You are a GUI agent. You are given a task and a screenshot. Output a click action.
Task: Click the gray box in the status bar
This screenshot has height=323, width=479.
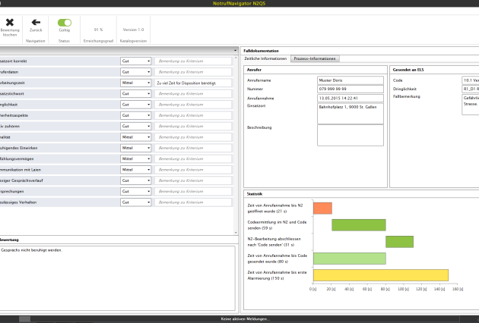click(x=25, y=319)
